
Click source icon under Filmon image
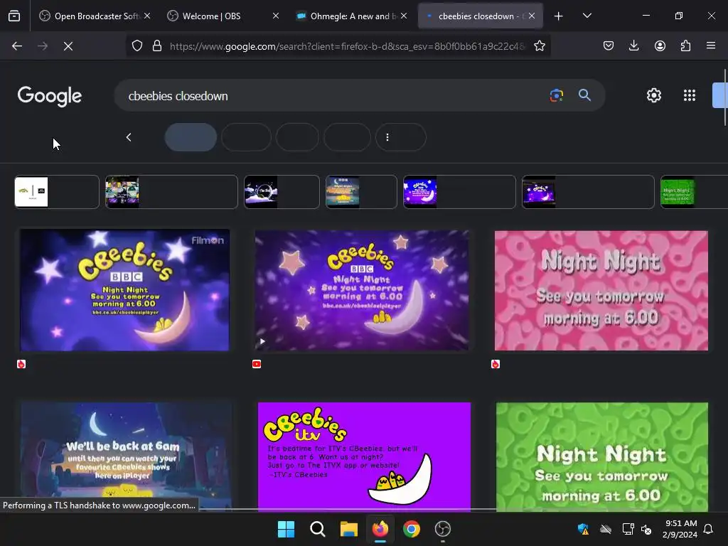(x=21, y=364)
